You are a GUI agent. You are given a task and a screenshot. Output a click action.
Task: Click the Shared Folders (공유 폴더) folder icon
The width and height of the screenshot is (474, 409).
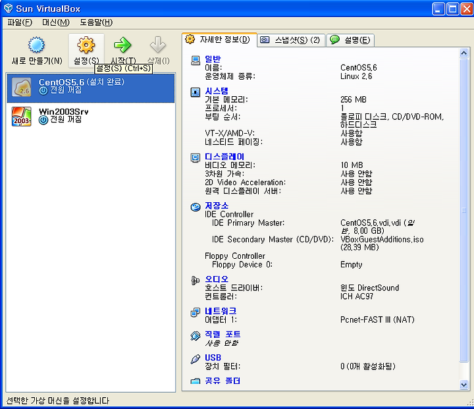[x=196, y=381]
